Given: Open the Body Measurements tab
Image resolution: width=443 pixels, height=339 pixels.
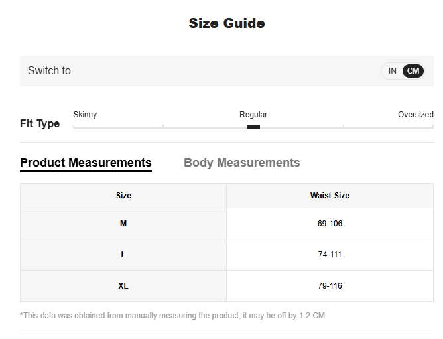Looking at the screenshot, I should tap(241, 163).
